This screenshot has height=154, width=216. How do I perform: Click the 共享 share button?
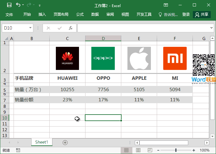(202, 14)
